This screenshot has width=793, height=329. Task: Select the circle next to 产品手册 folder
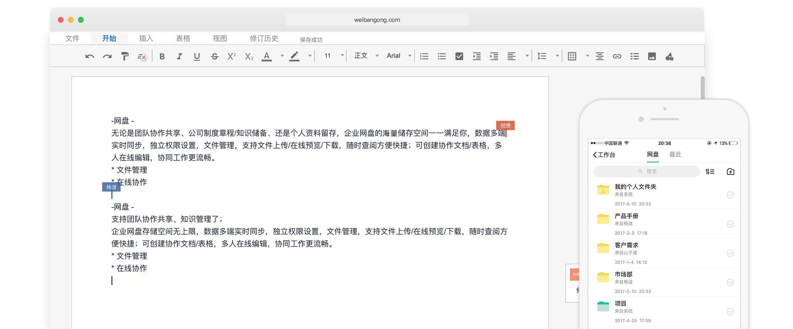coord(730,224)
